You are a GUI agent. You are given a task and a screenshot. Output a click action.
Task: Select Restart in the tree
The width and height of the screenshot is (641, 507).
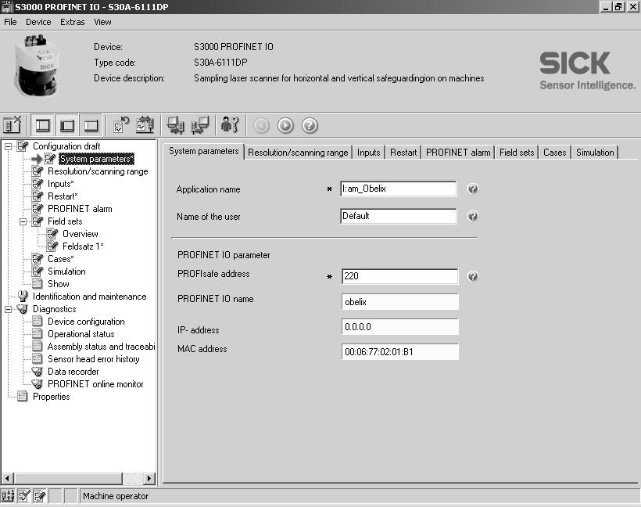pyautogui.click(x=63, y=196)
